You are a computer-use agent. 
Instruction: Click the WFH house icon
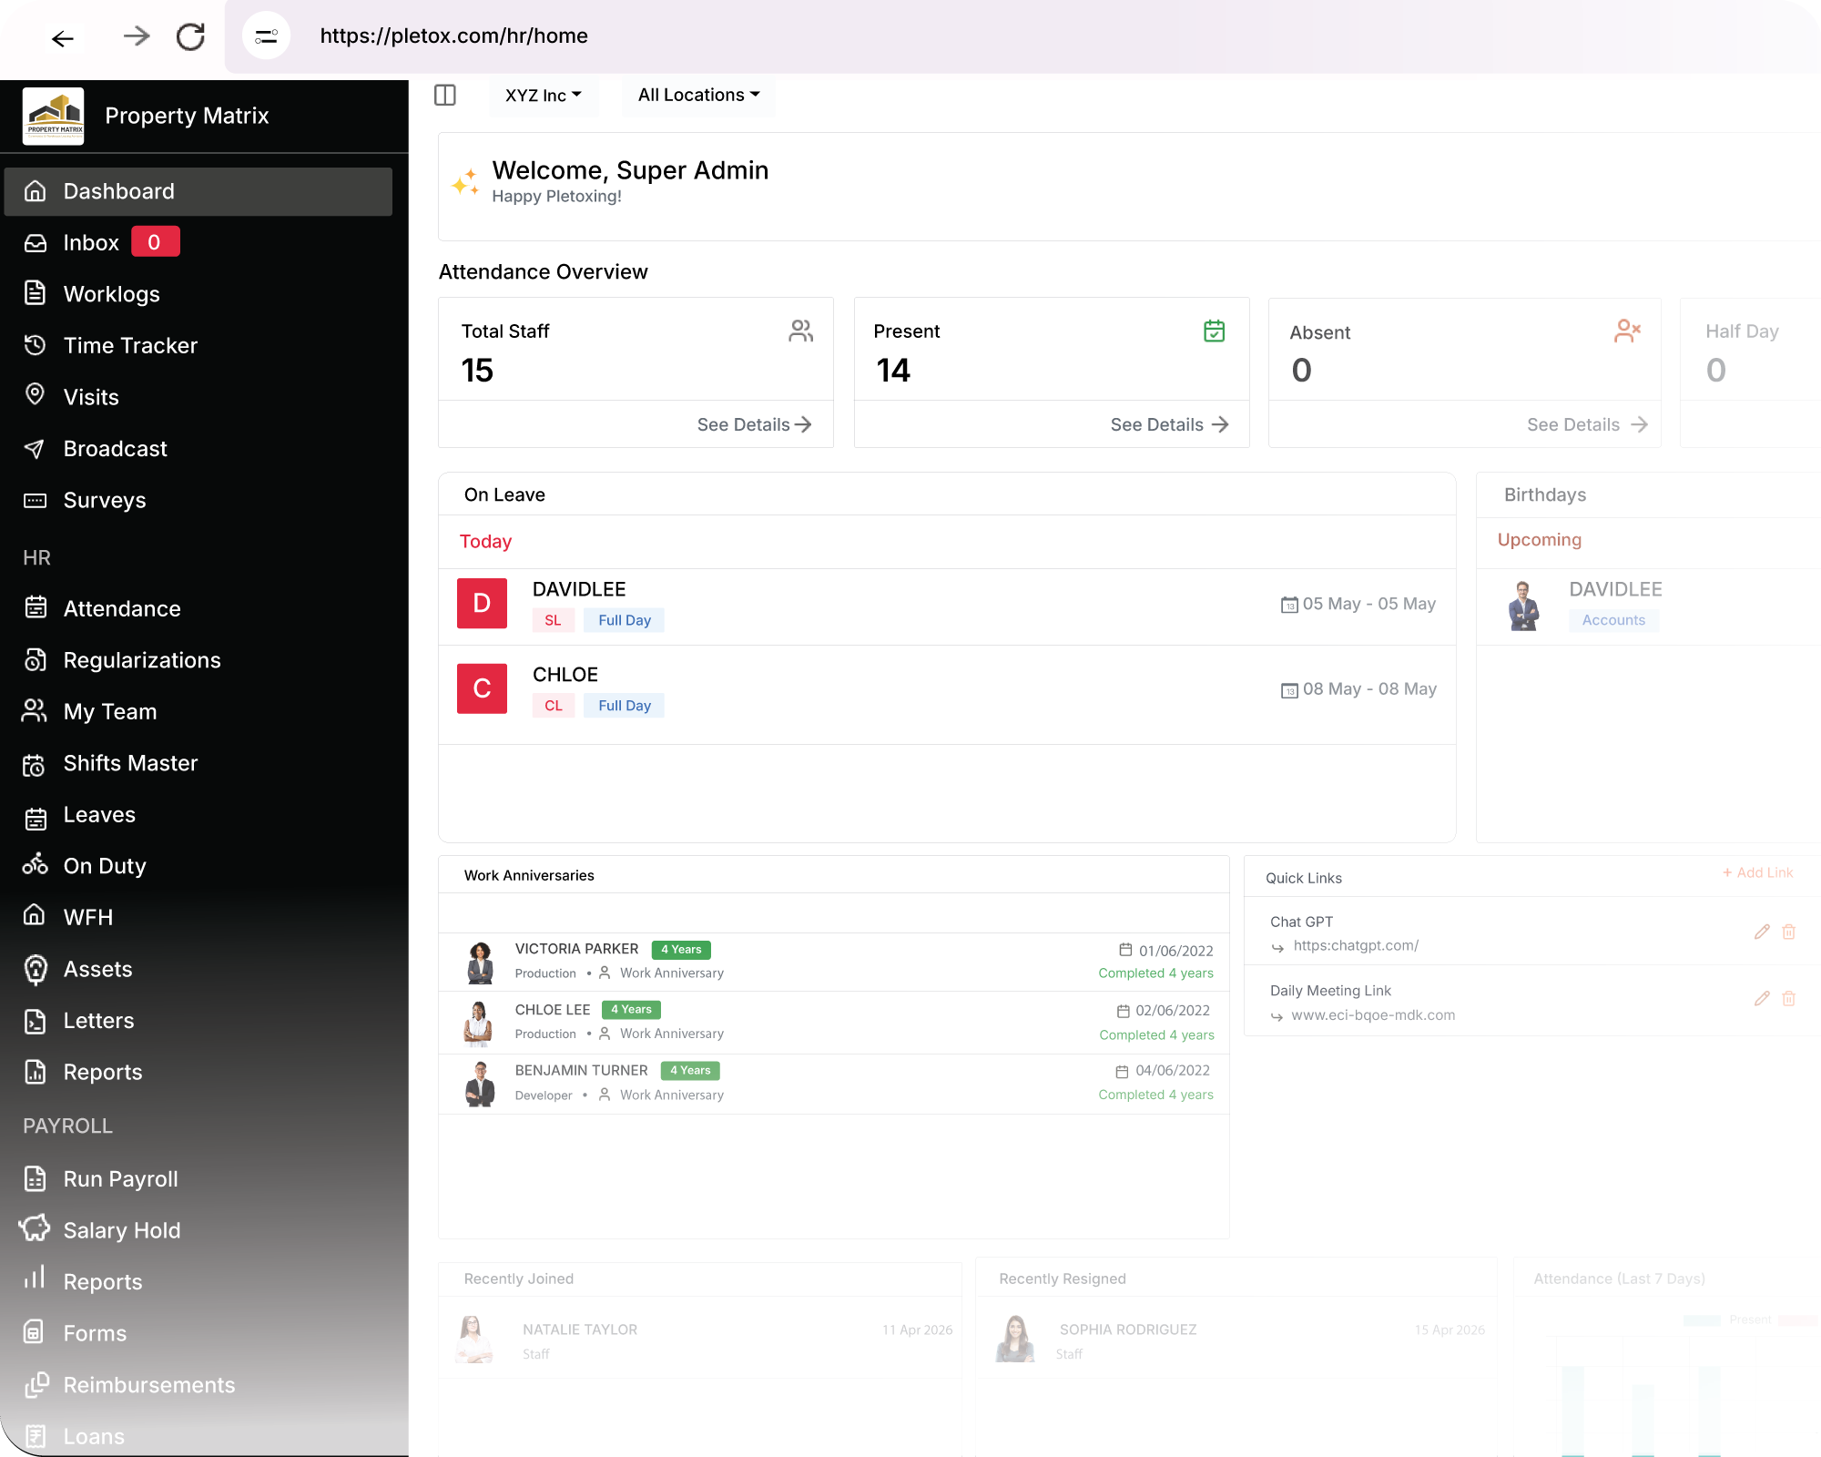(x=35, y=915)
